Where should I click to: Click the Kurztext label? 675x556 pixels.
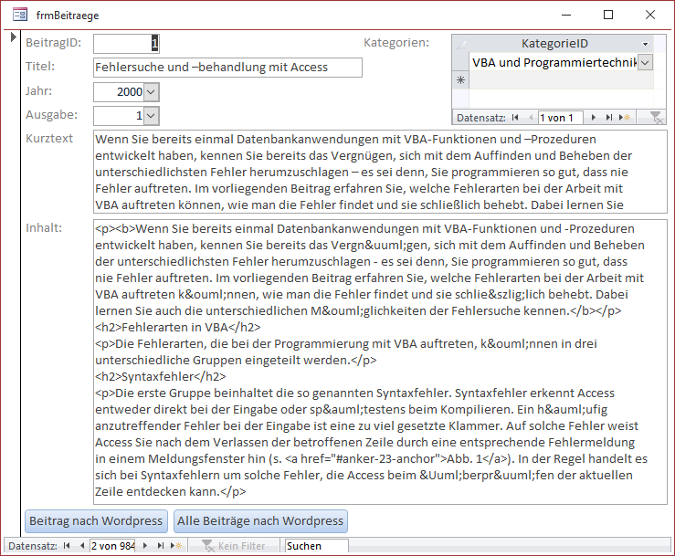[x=49, y=138]
